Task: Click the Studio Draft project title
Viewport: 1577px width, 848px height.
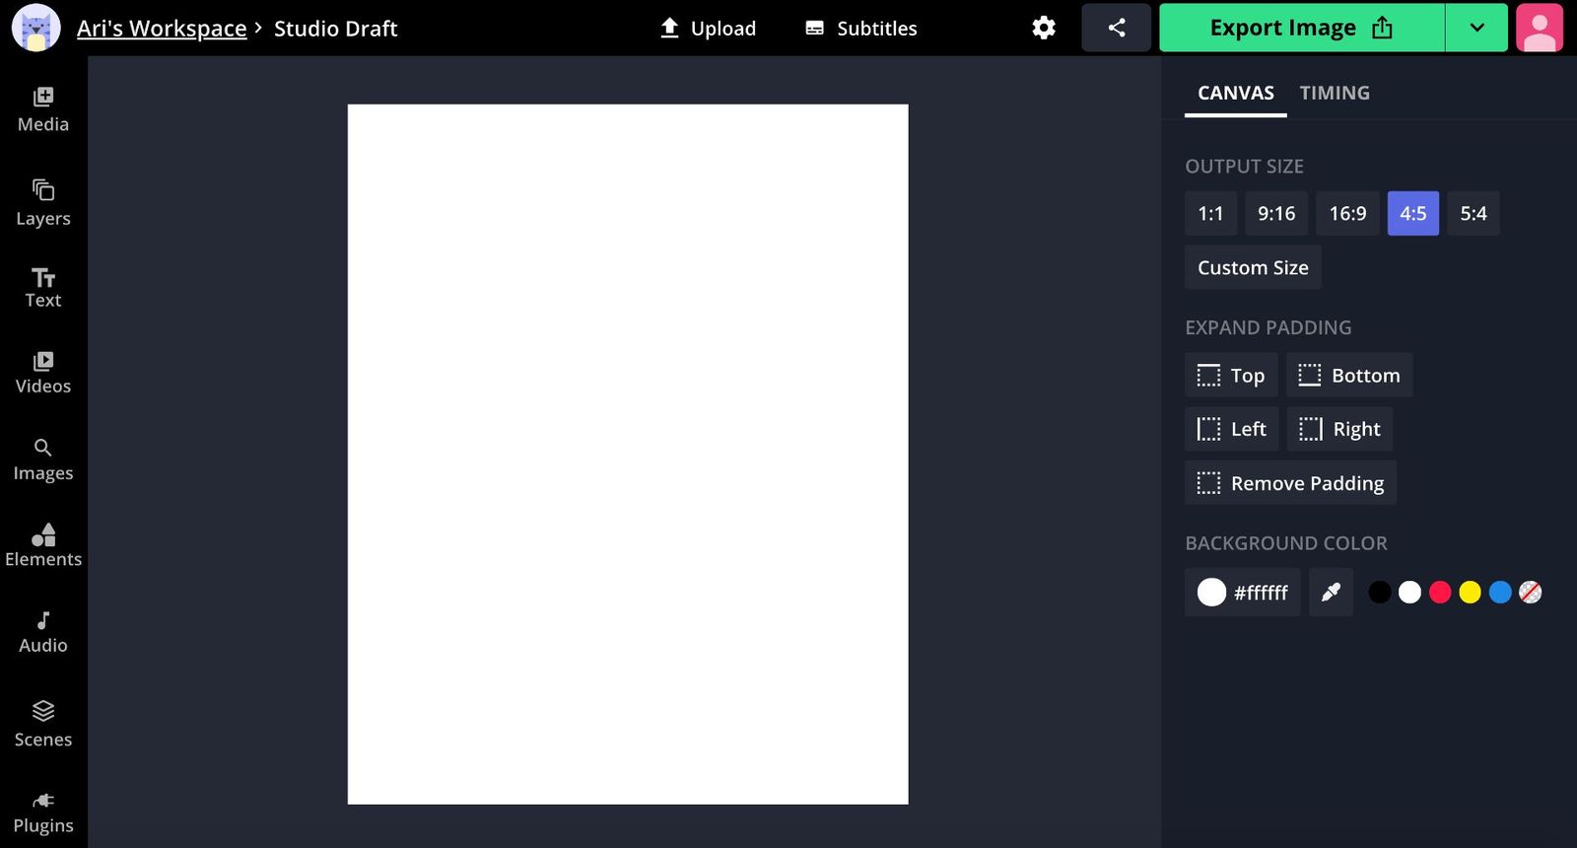Action: click(x=336, y=28)
